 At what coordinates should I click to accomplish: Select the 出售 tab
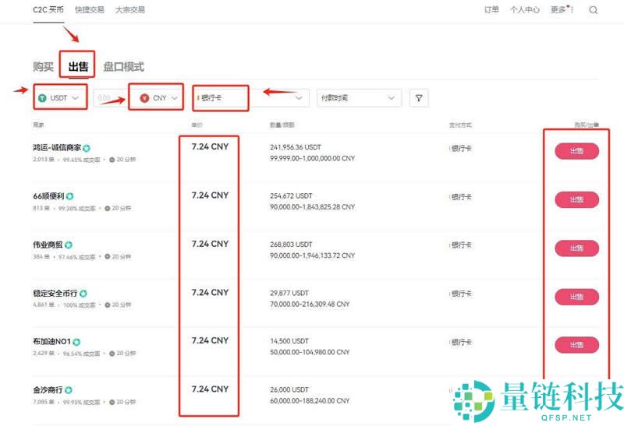[78, 66]
